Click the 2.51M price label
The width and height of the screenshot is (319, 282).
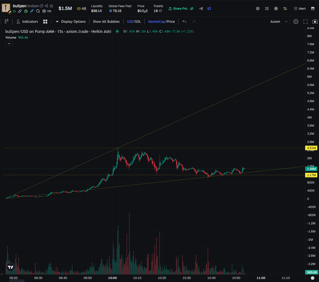(x=311, y=148)
